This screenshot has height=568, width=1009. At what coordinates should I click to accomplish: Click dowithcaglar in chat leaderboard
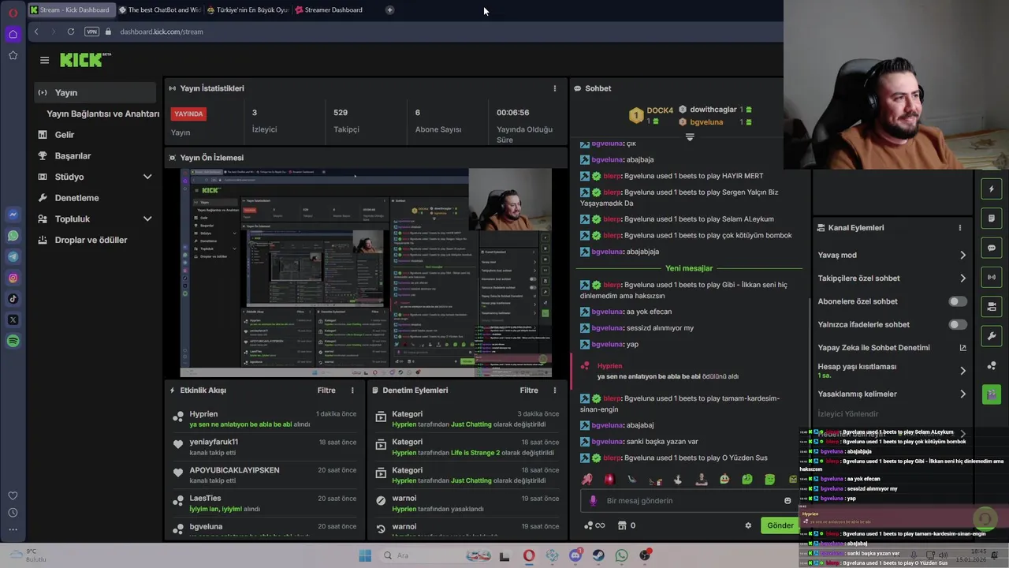point(713,110)
